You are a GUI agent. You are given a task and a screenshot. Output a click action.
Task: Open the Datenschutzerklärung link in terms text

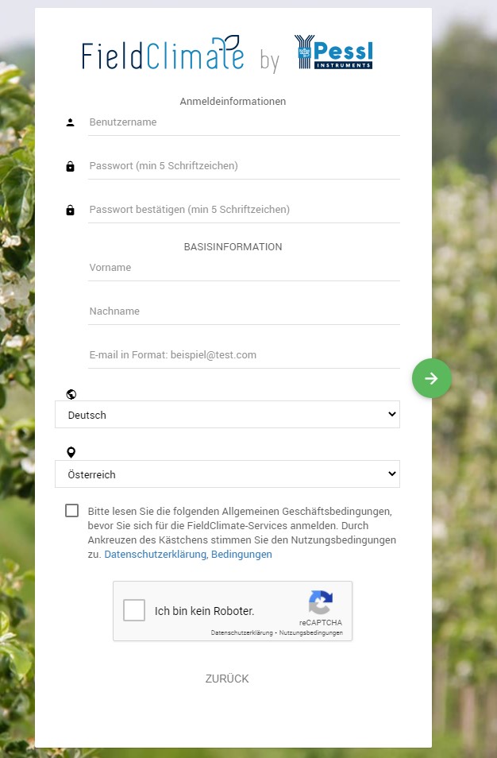tap(156, 554)
